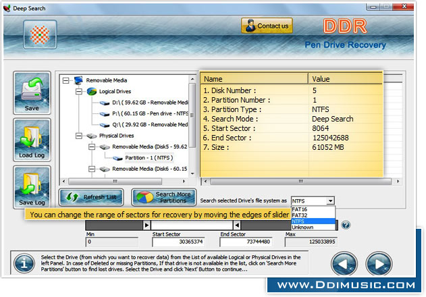Open the Contact us button
The image size is (426, 297).
click(267, 26)
